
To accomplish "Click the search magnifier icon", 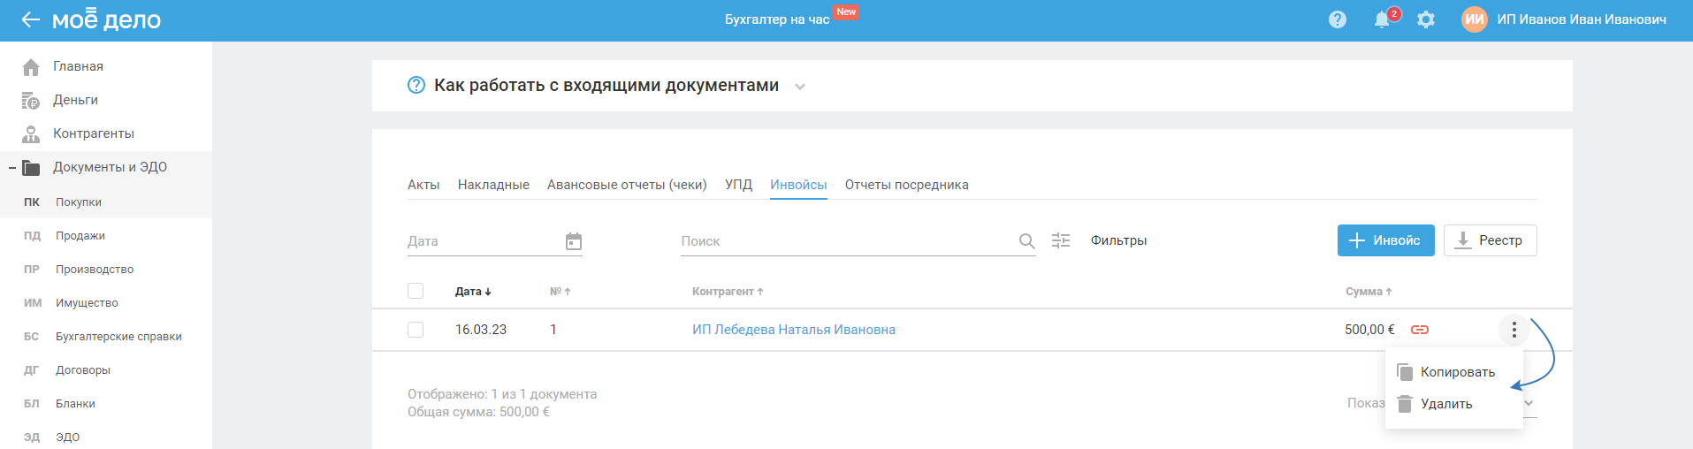I will point(1026,241).
